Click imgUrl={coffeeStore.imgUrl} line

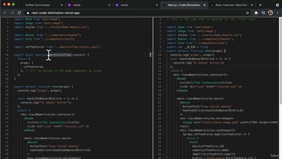pos(214,154)
